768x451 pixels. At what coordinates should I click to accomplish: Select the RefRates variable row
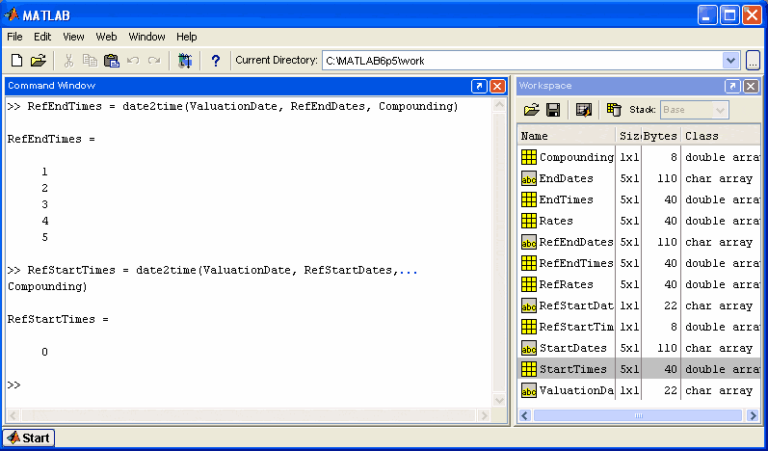639,284
